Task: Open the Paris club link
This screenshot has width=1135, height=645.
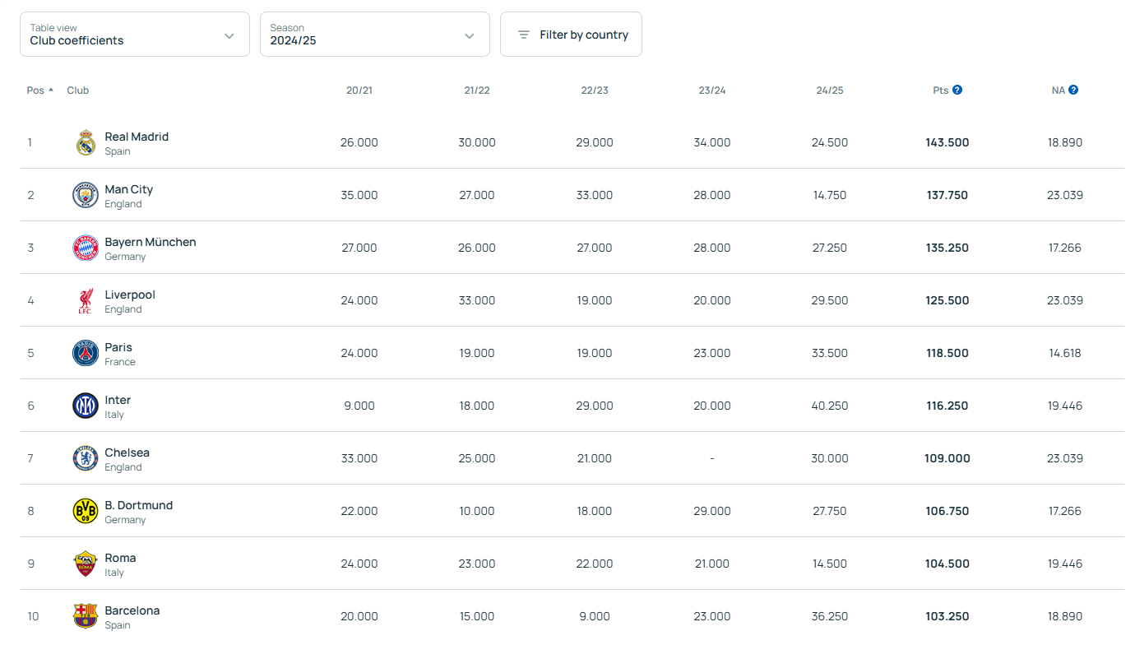Action: coord(118,347)
